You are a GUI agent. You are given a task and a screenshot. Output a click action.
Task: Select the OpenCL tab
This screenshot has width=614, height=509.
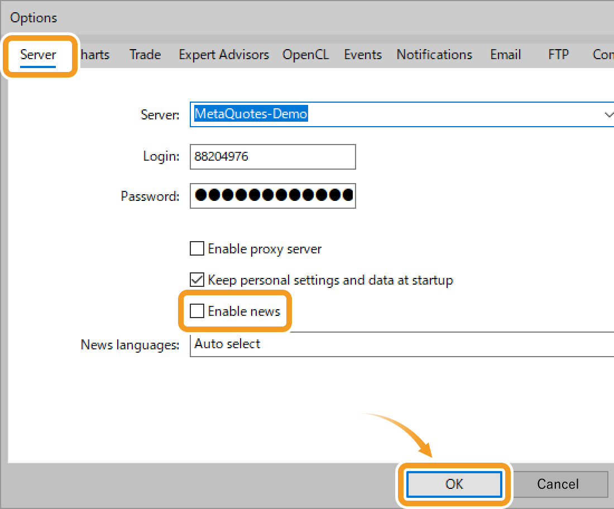point(305,55)
